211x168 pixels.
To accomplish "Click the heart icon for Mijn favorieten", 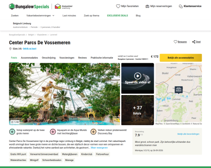I will 118,6.
